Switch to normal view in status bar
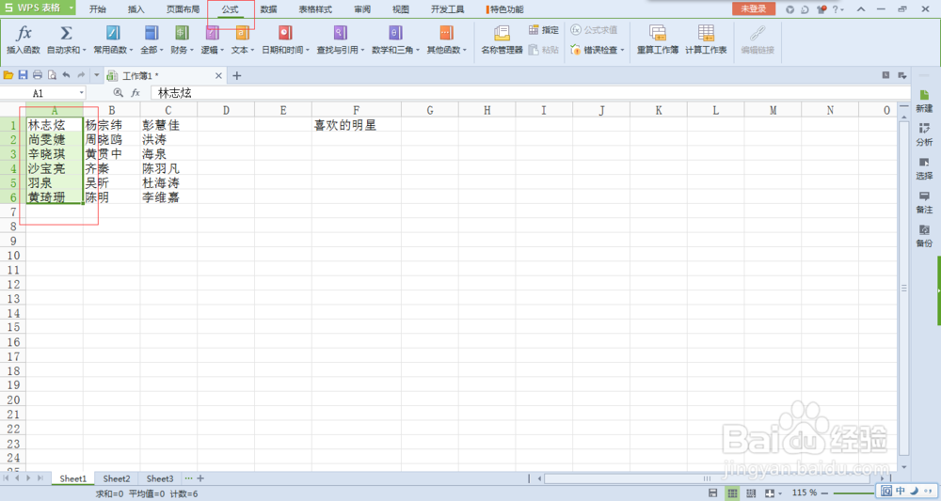941x501 pixels. (x=732, y=493)
